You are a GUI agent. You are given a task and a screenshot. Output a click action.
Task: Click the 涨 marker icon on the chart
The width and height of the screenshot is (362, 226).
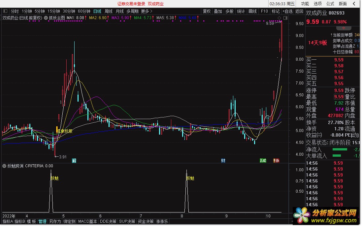pos(276,160)
